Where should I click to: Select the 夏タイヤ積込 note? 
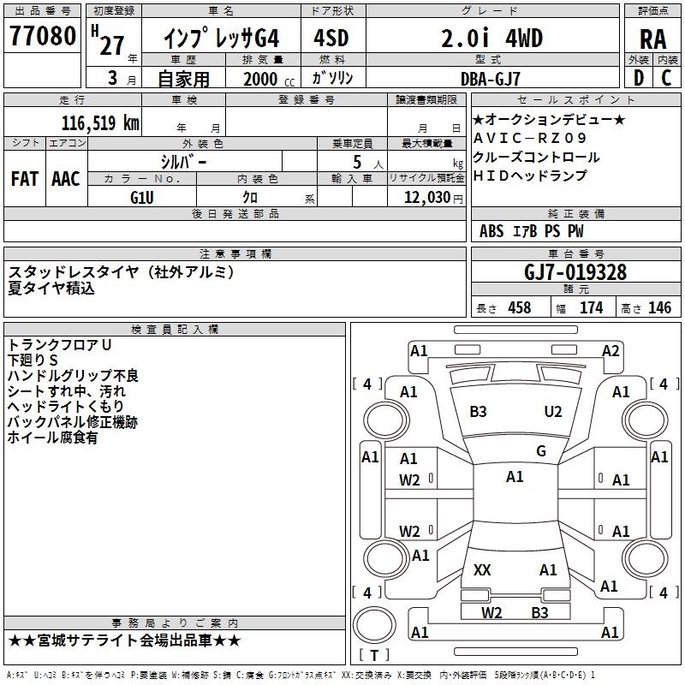pyautogui.click(x=51, y=288)
